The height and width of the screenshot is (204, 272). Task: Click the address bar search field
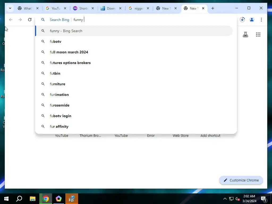136,20
